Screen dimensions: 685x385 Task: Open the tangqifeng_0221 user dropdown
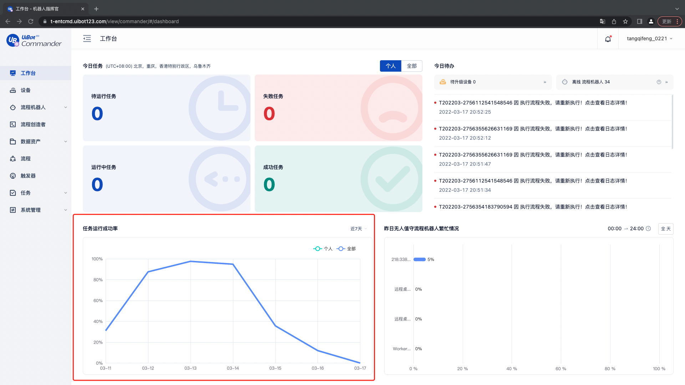click(x=650, y=38)
